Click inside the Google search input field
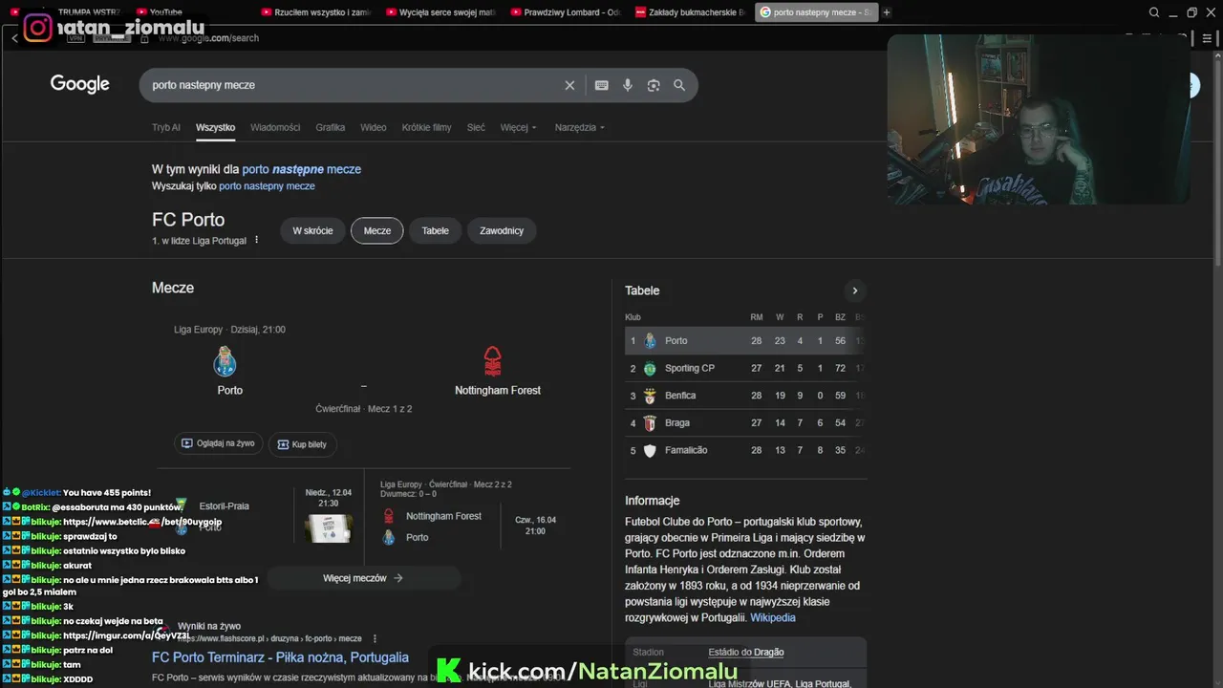Image resolution: width=1223 pixels, height=688 pixels. (354, 85)
